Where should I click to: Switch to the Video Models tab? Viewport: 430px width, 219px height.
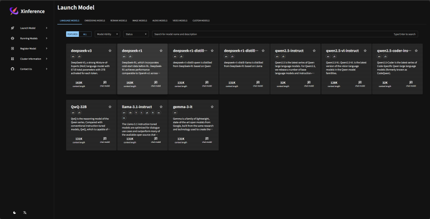pyautogui.click(x=180, y=20)
